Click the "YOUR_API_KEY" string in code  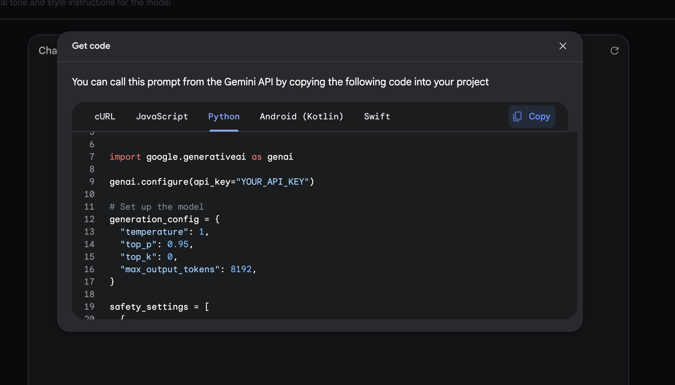coord(272,182)
